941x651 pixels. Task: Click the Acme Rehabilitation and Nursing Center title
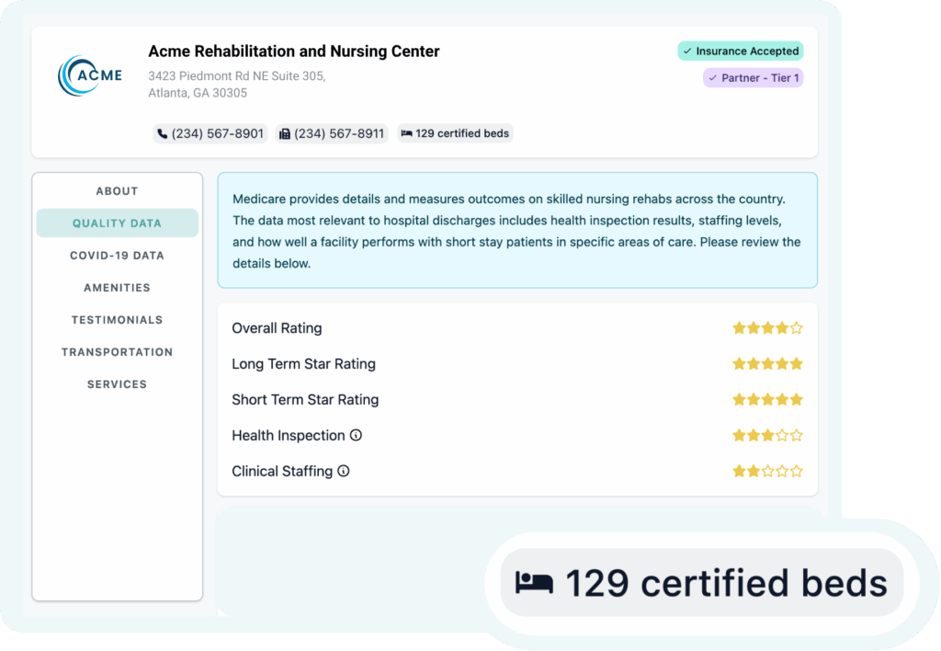tap(294, 51)
